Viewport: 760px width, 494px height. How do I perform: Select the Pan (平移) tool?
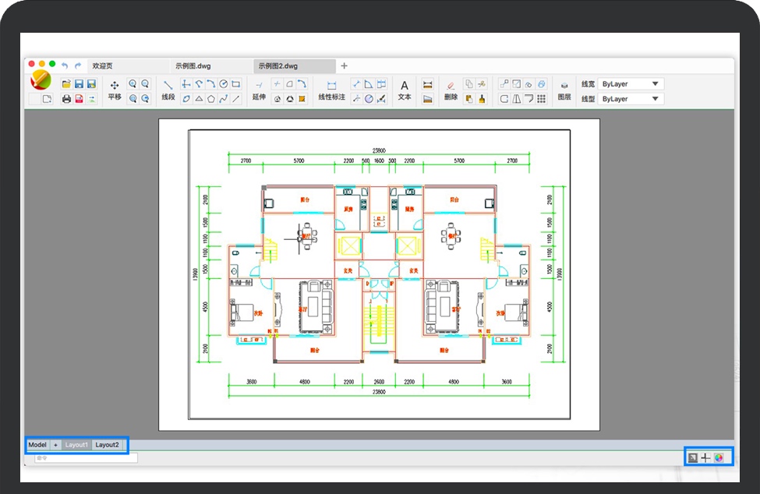(x=115, y=90)
